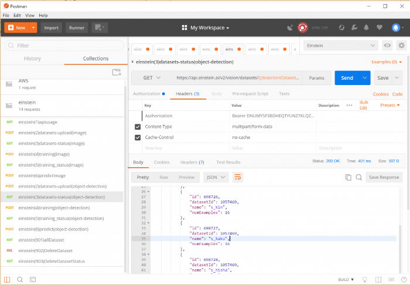Switch to the Test Results tab

(x=228, y=162)
